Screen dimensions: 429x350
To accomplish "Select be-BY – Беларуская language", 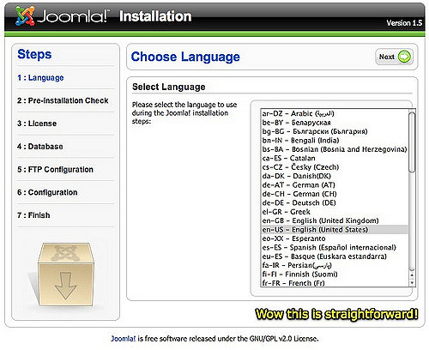I will [335, 123].
